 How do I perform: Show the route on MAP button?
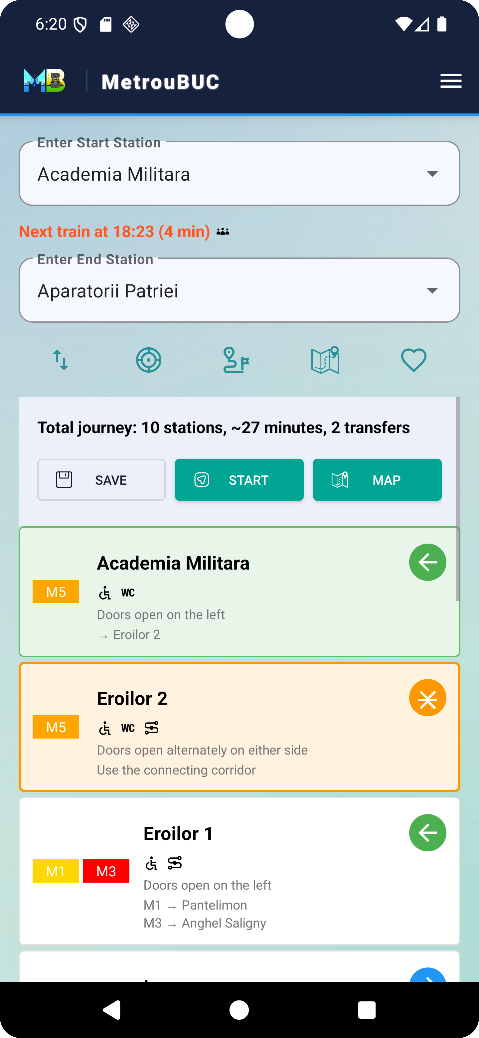377,480
